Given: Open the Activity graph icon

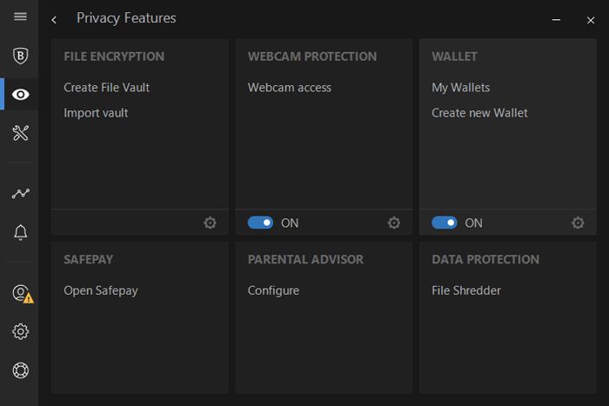Looking at the screenshot, I should tap(21, 193).
